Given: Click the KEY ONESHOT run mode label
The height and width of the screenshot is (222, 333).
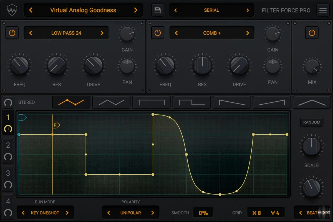Looking at the screenshot, I should pos(45,213).
